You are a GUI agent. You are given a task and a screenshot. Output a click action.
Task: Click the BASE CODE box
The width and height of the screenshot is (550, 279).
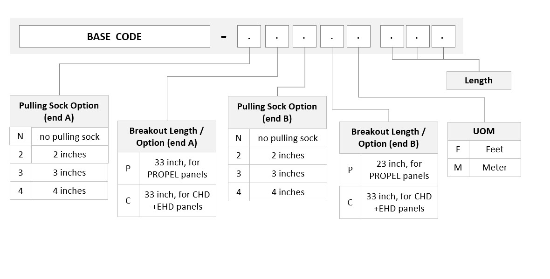(114, 36)
